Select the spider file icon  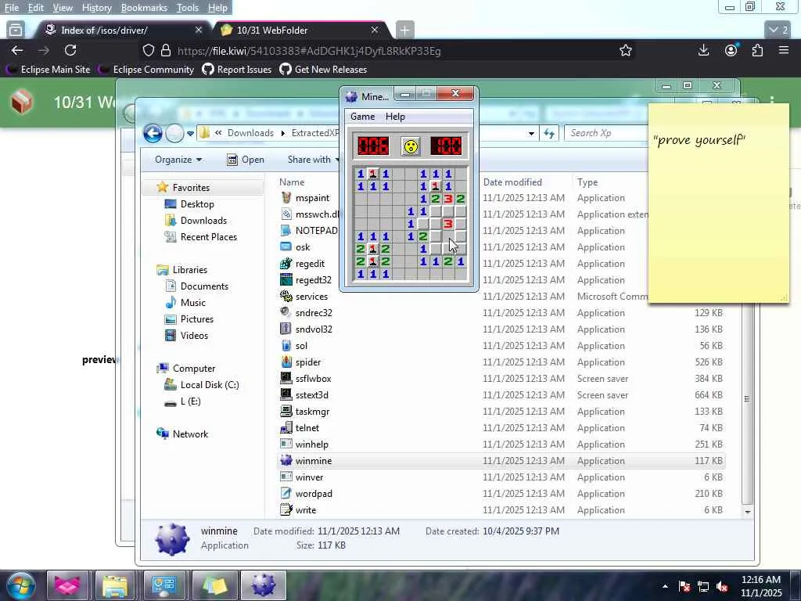[286, 362]
